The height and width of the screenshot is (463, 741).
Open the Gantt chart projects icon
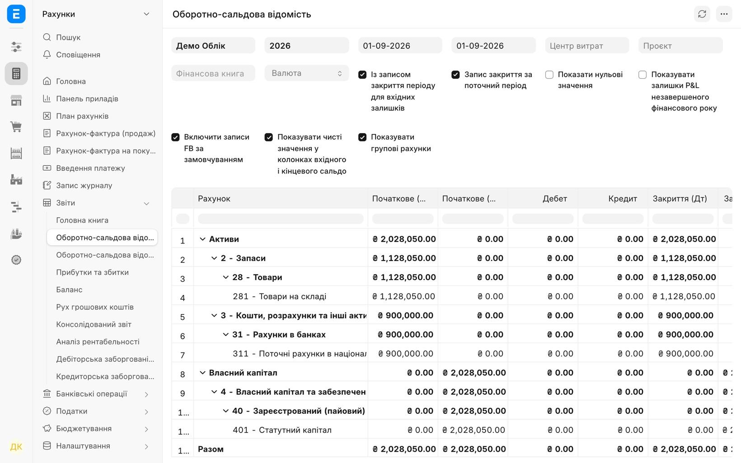tap(16, 207)
